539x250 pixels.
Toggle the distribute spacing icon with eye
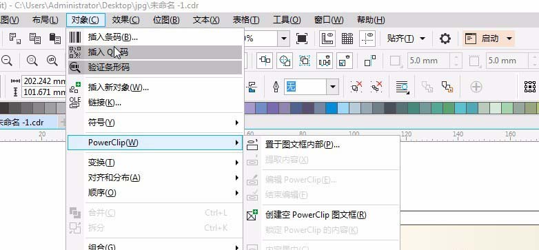(x=325, y=61)
